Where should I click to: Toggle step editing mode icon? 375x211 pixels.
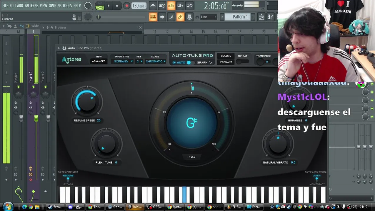tap(171, 17)
